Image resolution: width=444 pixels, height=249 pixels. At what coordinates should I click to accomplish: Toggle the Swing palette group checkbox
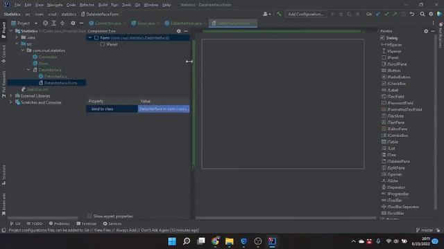pyautogui.click(x=383, y=38)
